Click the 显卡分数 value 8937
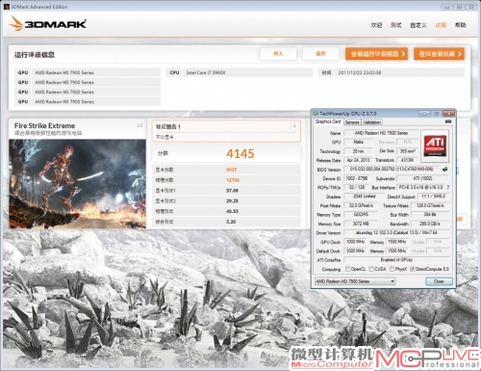Viewport: 481px width, 371px height. tap(232, 170)
